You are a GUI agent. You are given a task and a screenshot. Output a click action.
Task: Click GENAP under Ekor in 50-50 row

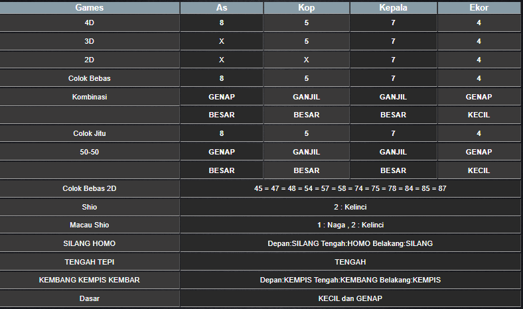[479, 152]
